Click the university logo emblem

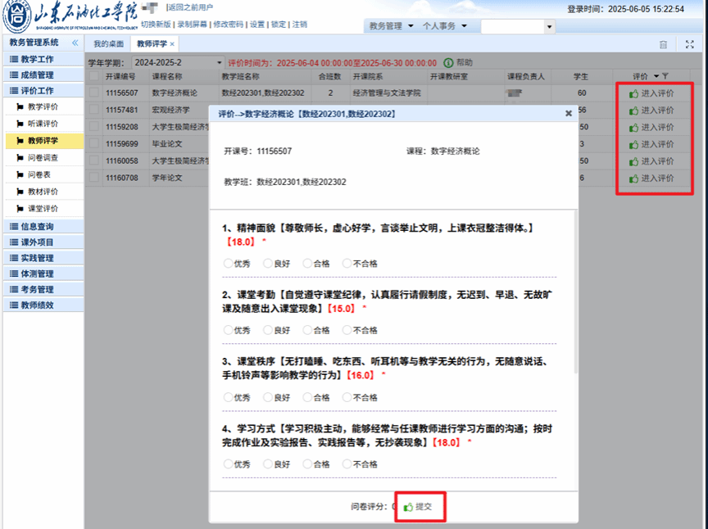pos(17,16)
